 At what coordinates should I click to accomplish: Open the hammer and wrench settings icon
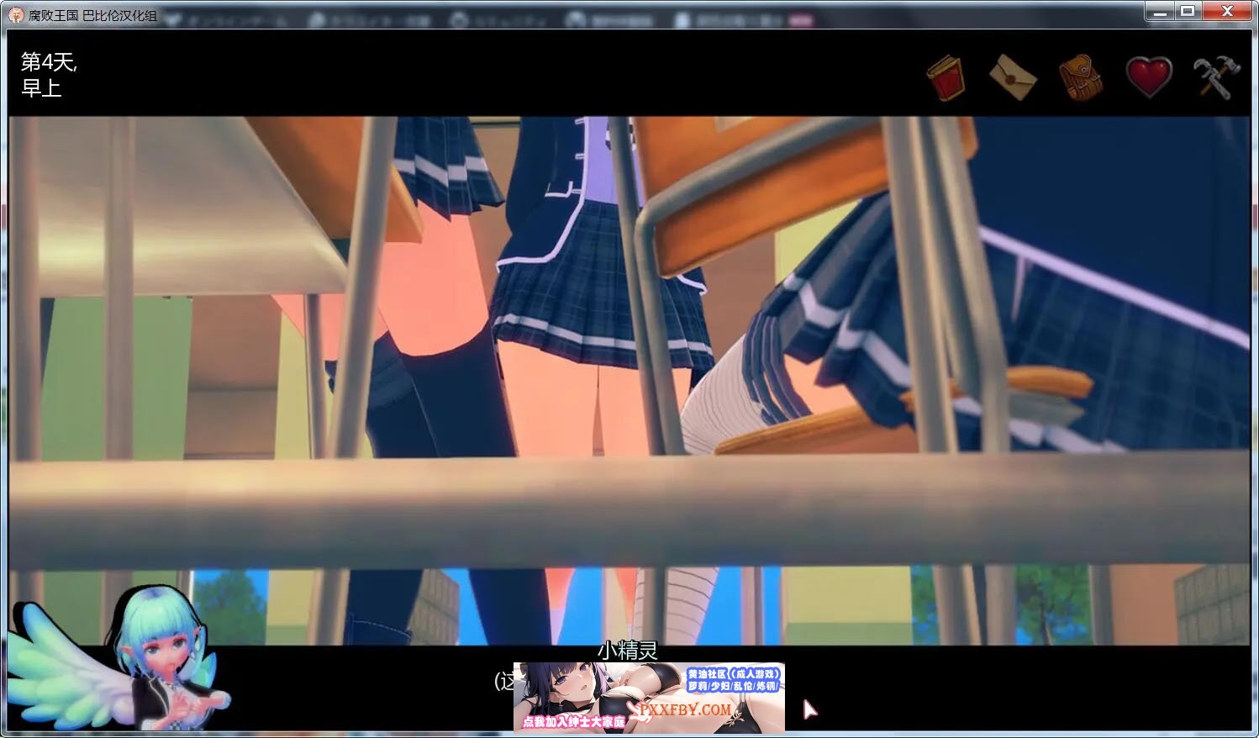pos(1216,77)
